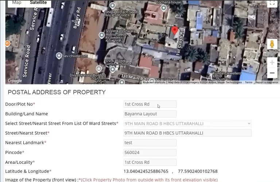Click Divyaswaroop Building lock marker

99,69
